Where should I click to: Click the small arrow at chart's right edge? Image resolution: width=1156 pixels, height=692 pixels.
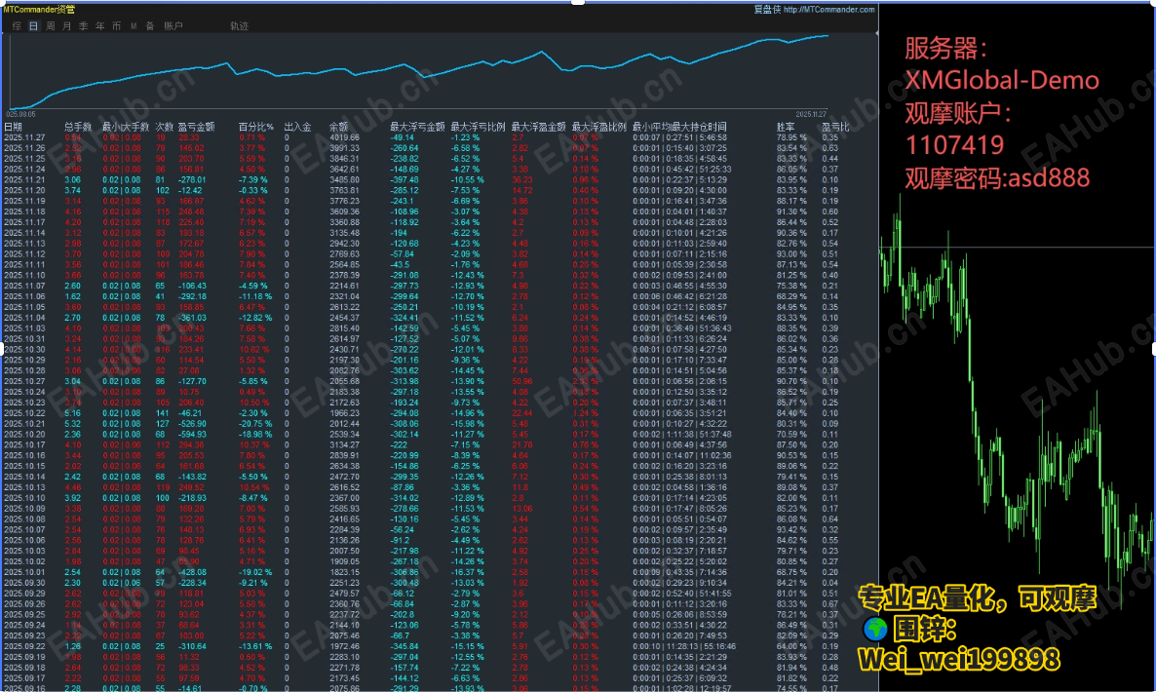[876, 33]
